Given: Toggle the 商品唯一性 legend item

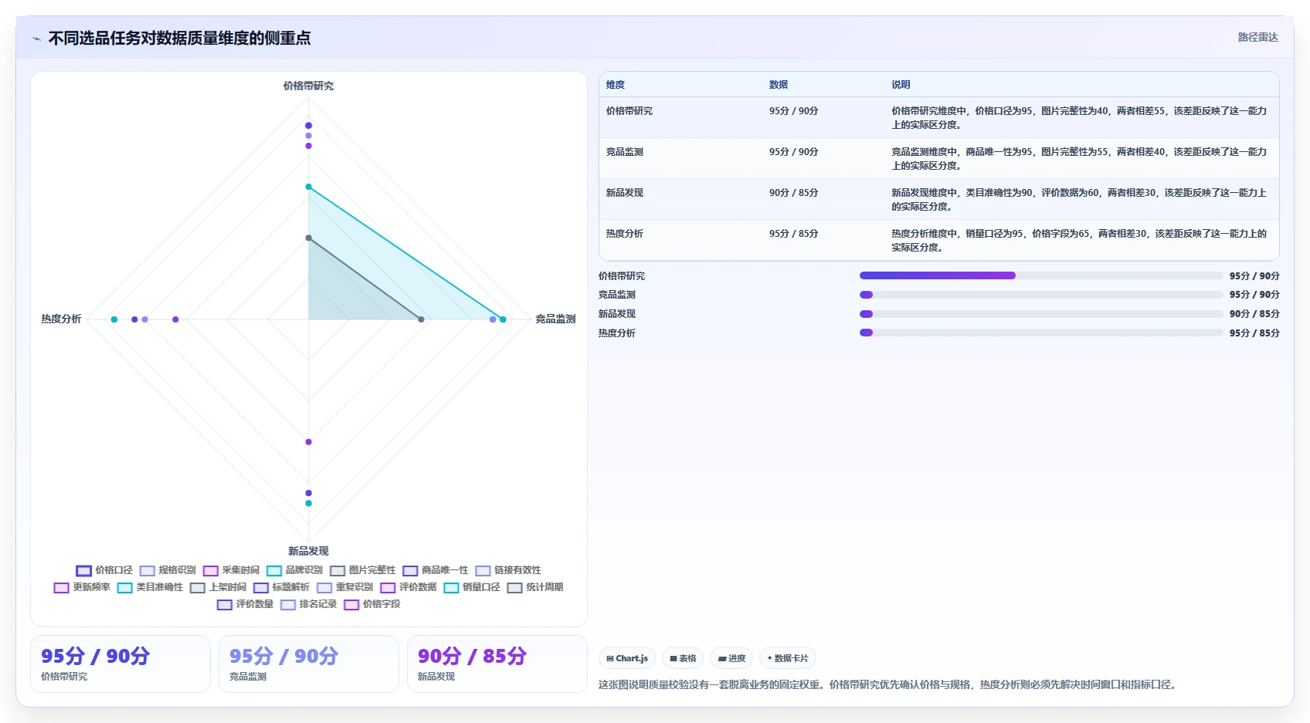Looking at the screenshot, I should tap(435, 570).
